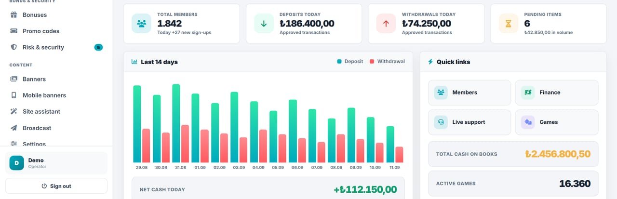The width and height of the screenshot is (617, 199).
Task: Click the Demo Operator profile card
Action: tap(56, 163)
